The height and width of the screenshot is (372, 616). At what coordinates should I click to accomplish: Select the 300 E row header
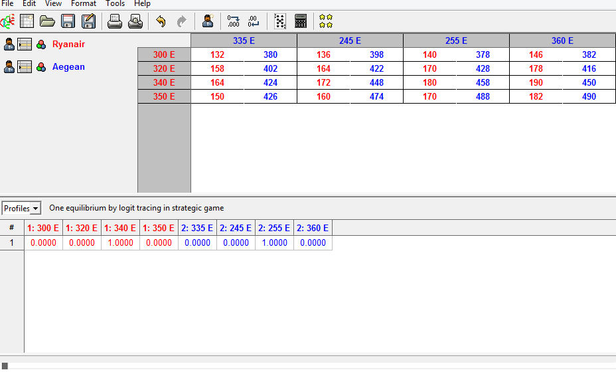click(164, 54)
